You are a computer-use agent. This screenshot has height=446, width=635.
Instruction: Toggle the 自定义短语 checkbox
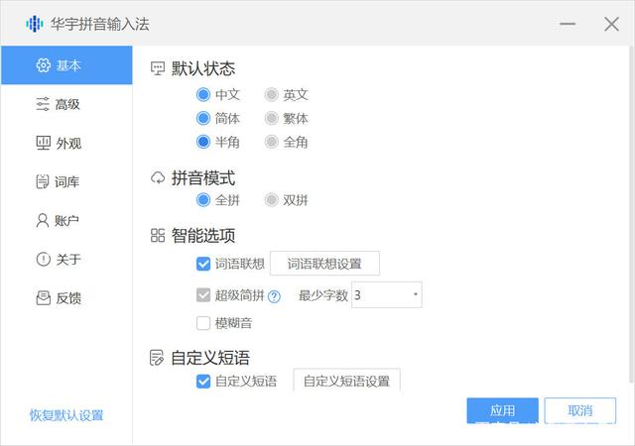tap(203, 382)
